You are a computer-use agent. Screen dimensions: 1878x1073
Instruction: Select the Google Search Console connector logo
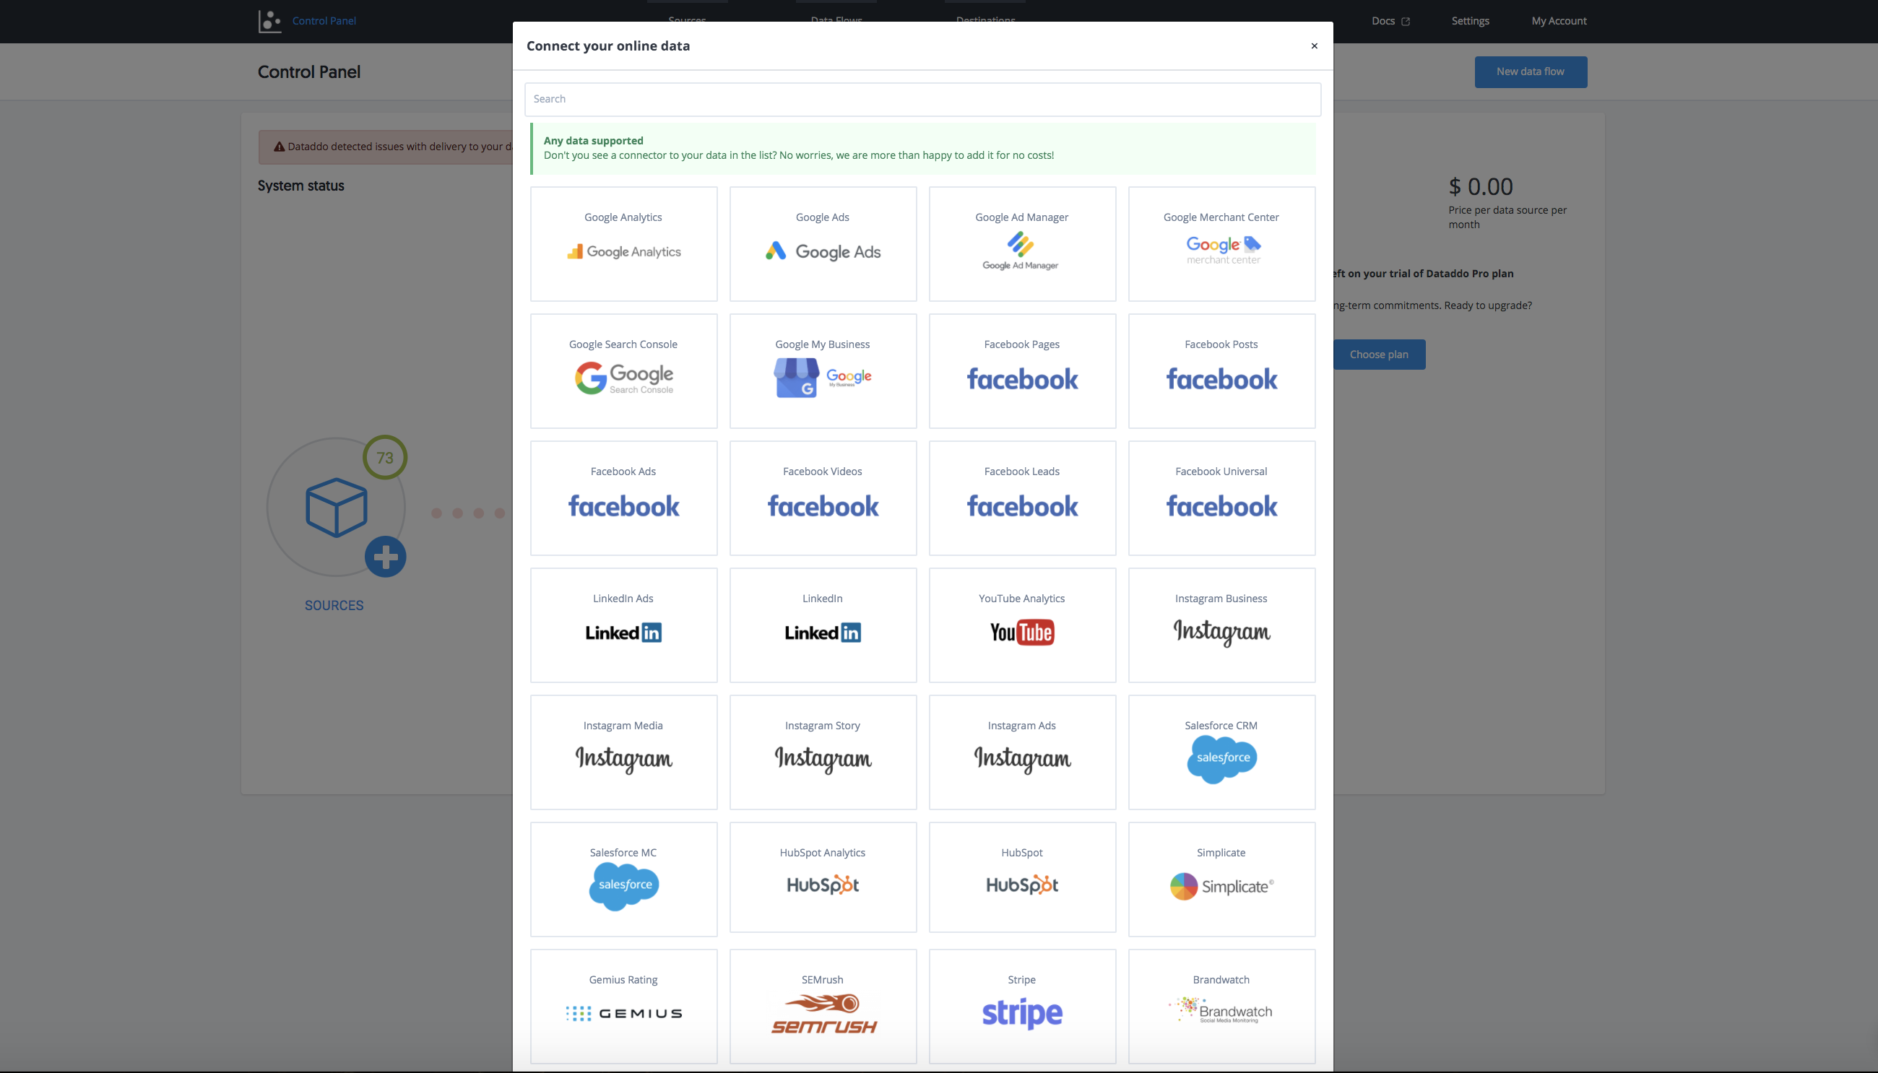coord(623,378)
